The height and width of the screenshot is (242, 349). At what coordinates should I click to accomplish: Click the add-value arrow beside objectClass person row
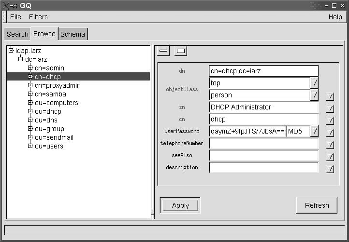[330, 96]
